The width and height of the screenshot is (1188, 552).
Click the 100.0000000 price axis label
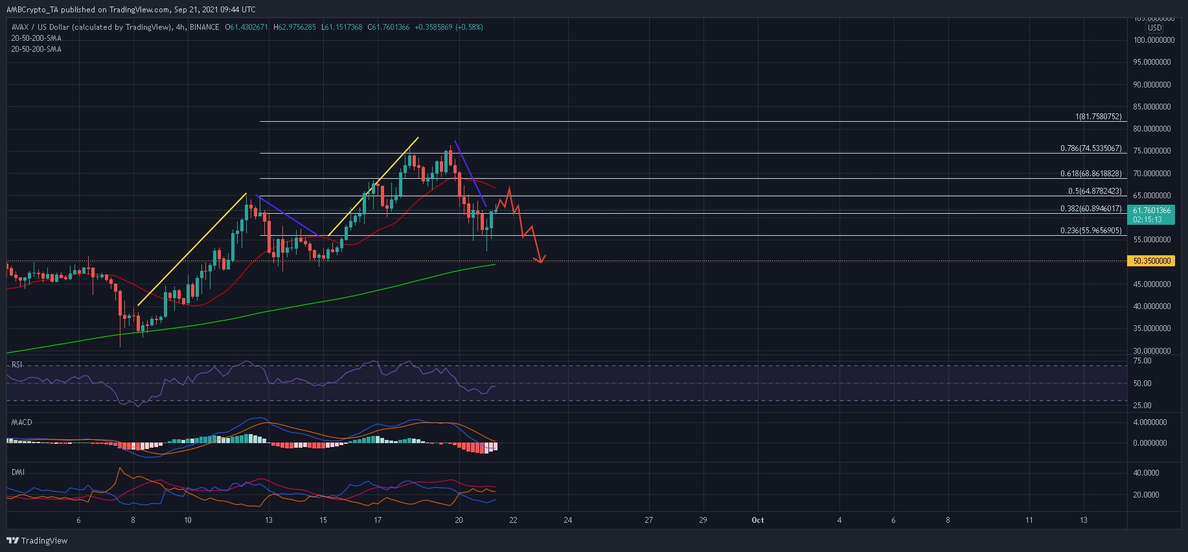click(x=1154, y=40)
